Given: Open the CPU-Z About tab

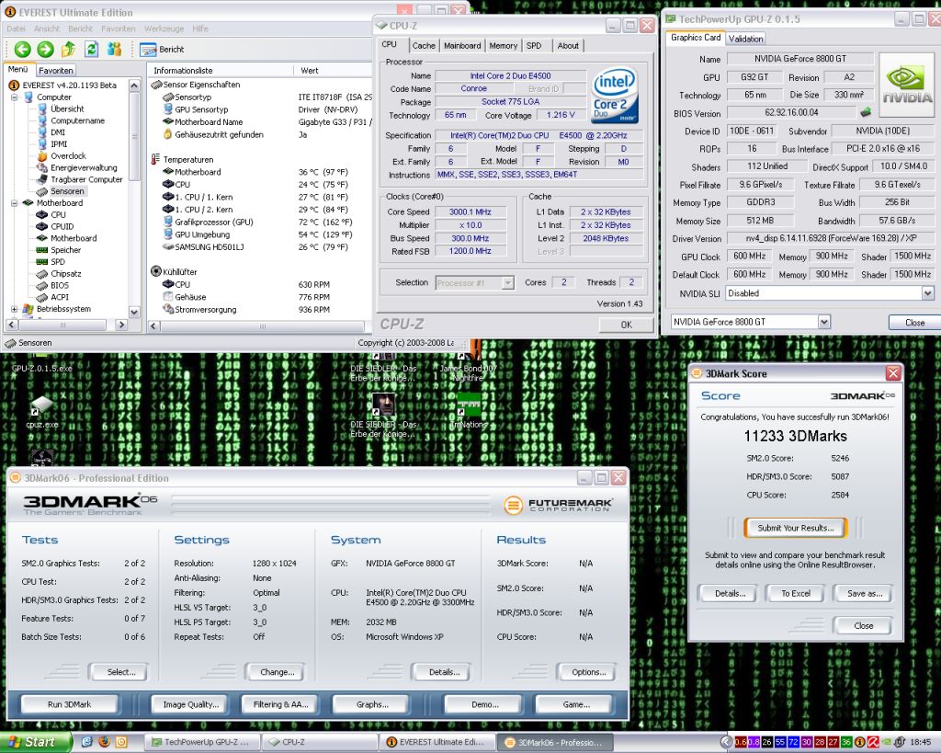Looking at the screenshot, I should click(x=568, y=46).
